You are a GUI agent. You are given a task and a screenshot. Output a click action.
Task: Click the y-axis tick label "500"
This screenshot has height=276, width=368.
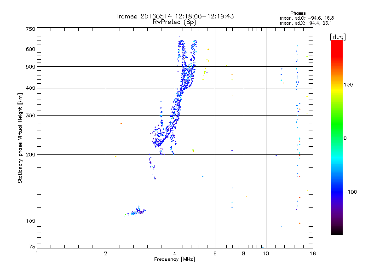click(x=30, y=67)
